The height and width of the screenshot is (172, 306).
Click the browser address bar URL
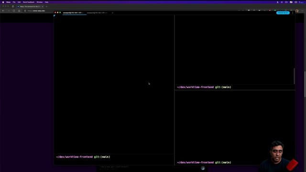[x=36, y=11]
